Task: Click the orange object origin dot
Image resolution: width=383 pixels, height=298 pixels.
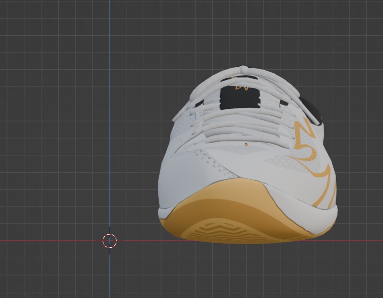Action: [x=246, y=145]
